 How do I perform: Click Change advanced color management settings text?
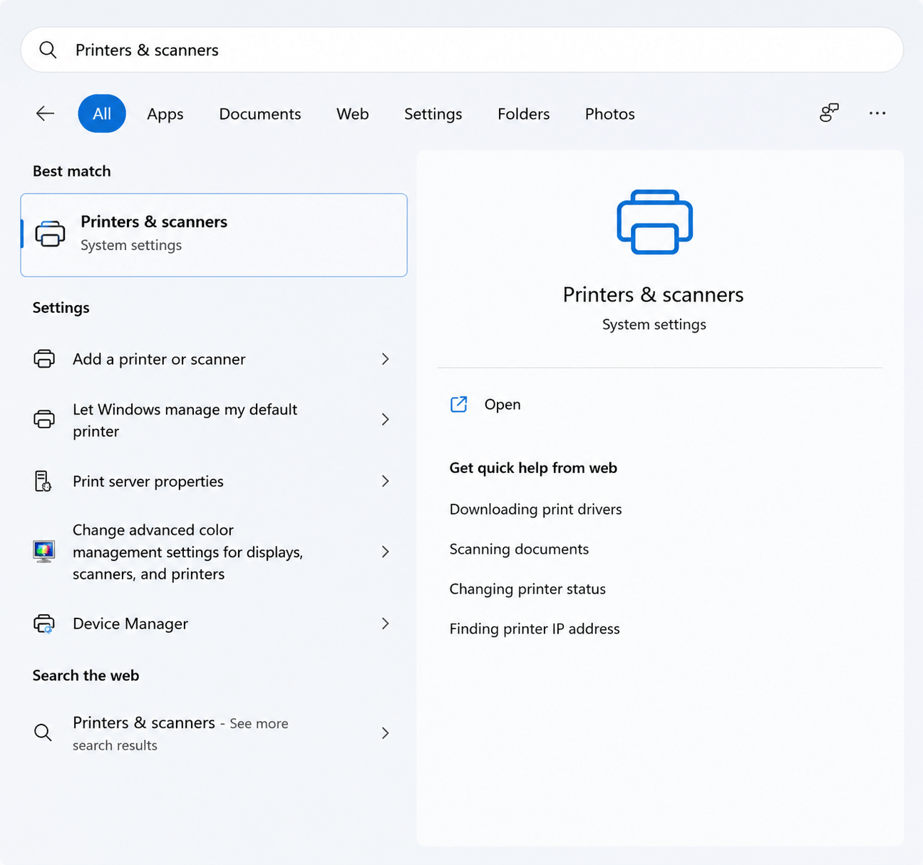tap(188, 552)
